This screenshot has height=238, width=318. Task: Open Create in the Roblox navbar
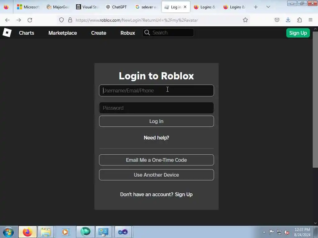[99, 33]
